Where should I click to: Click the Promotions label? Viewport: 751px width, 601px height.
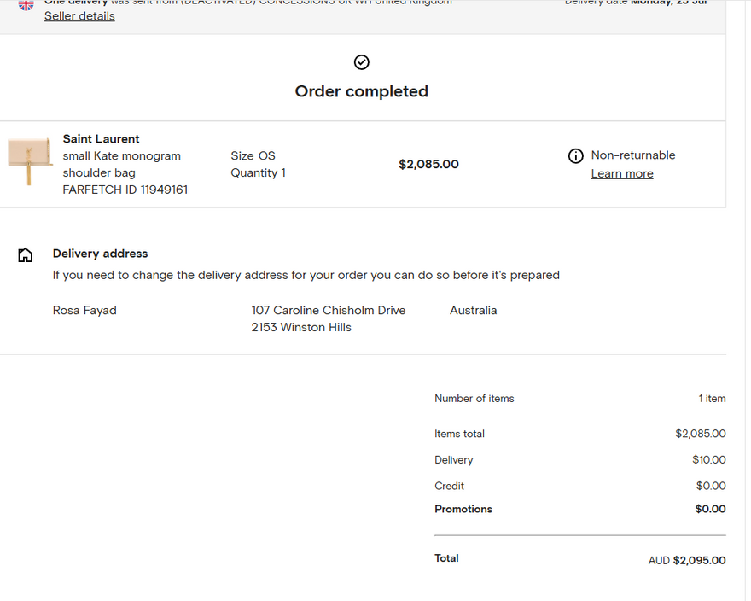pos(463,509)
